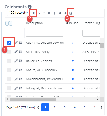Image resolution: width=107 pixels, height=116 pixels.
Task: Click the # link for Ankenbrandt row
Action: click(x=72, y=79)
